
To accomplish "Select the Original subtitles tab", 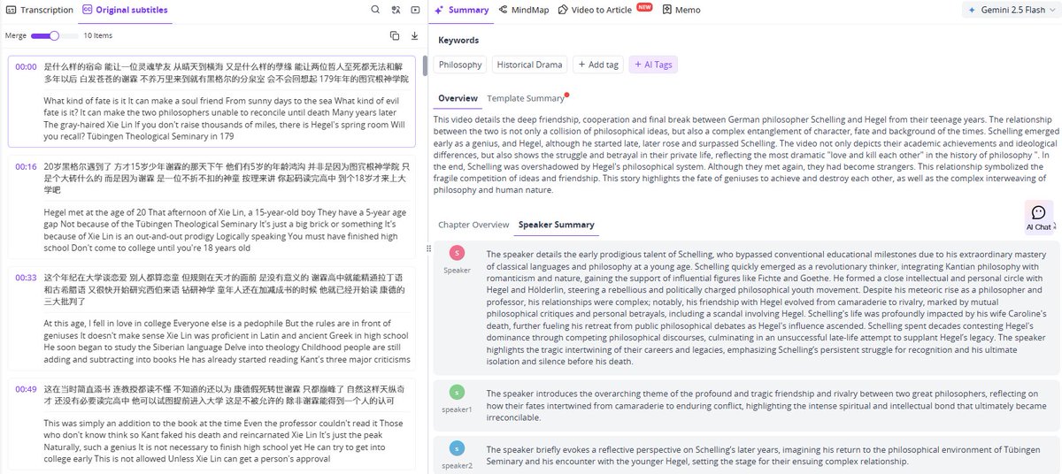I will (125, 10).
